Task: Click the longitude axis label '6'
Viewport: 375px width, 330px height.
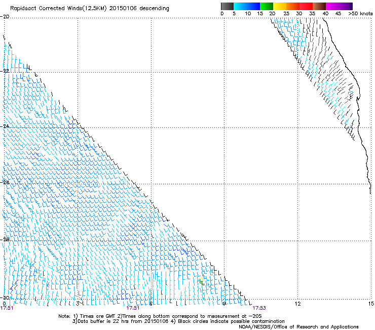Action: pyautogui.click(x=151, y=304)
